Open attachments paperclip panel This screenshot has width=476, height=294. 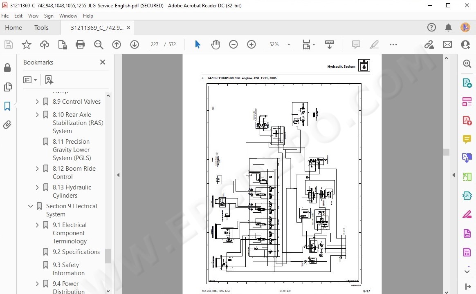tap(7, 125)
